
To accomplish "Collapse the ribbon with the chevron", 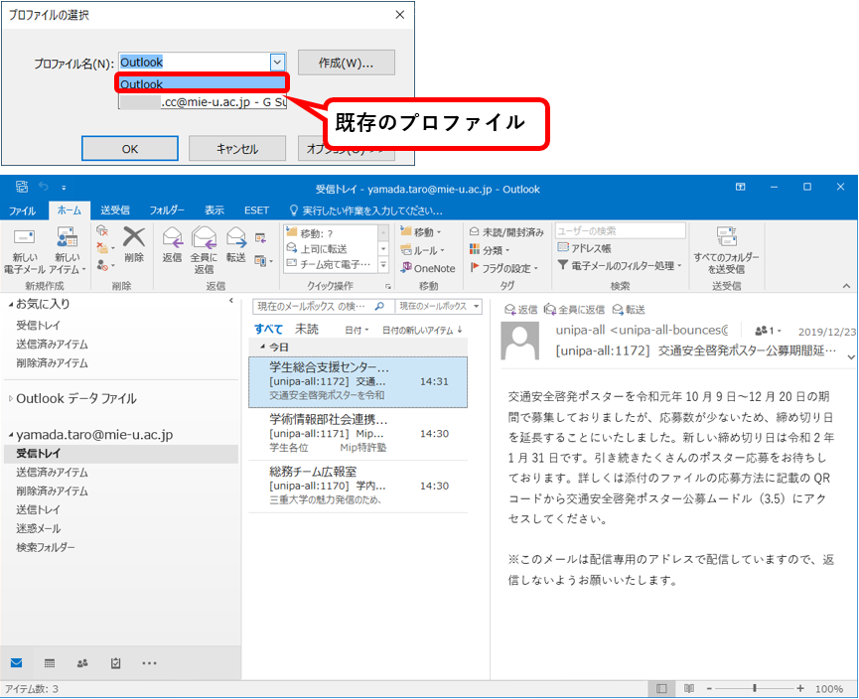I will [x=846, y=286].
